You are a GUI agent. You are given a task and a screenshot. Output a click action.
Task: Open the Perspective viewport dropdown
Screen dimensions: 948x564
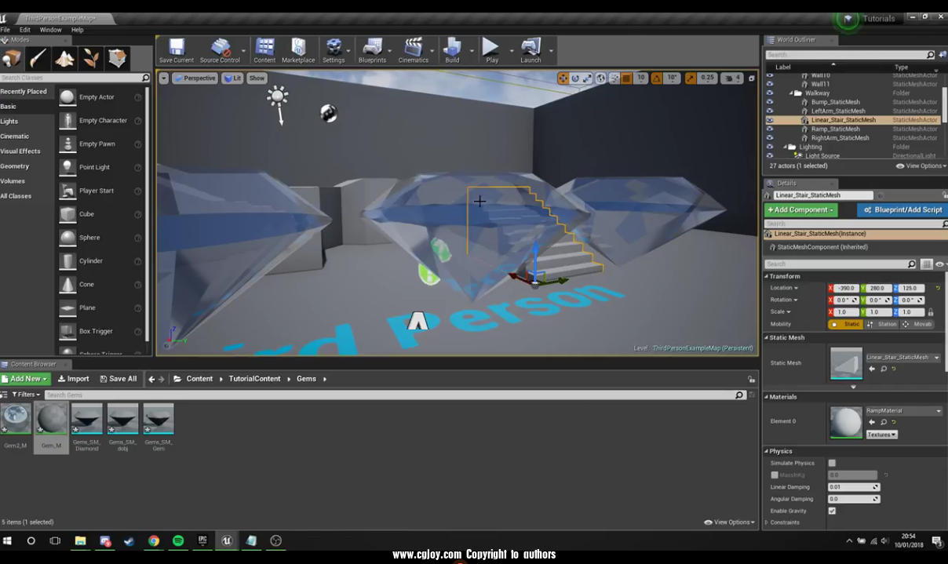tap(195, 78)
